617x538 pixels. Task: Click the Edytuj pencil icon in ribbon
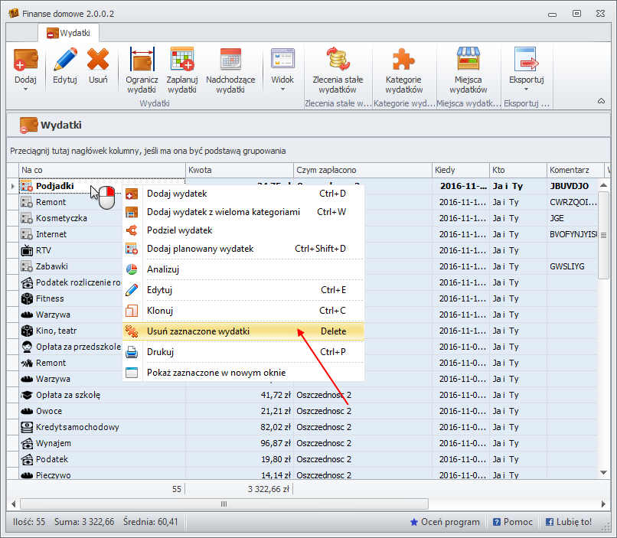pos(65,61)
